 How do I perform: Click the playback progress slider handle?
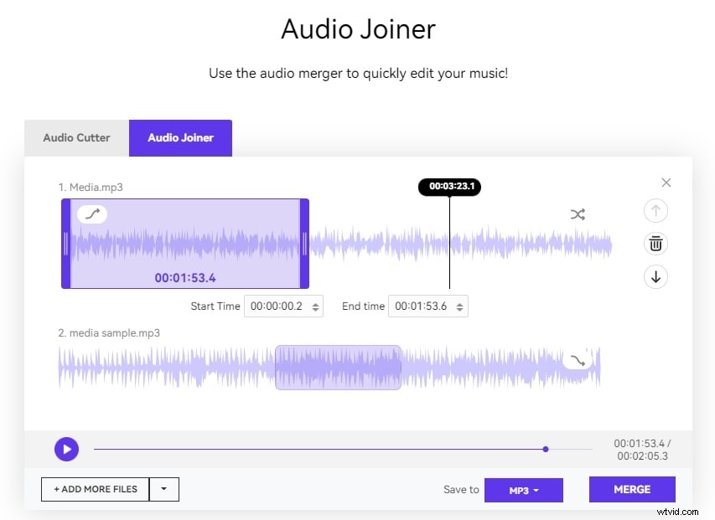(545, 449)
